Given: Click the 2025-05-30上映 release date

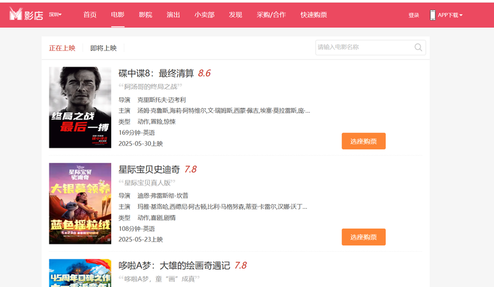Looking at the screenshot, I should 141,143.
